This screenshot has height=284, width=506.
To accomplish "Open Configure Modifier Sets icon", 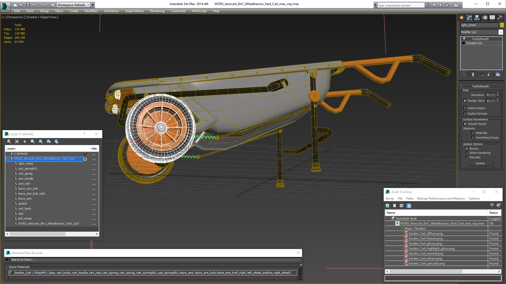I will pyautogui.click(x=498, y=74).
